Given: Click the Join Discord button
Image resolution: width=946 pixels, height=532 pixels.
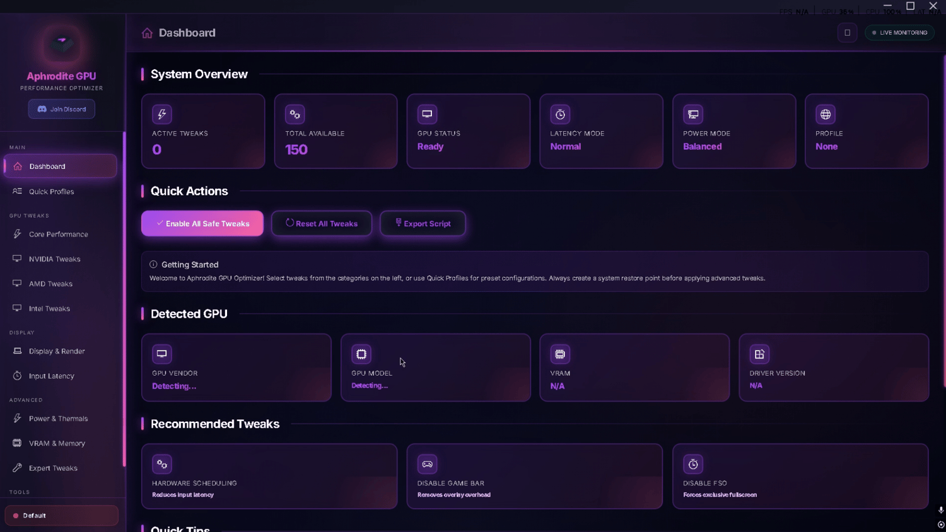Looking at the screenshot, I should coord(62,109).
